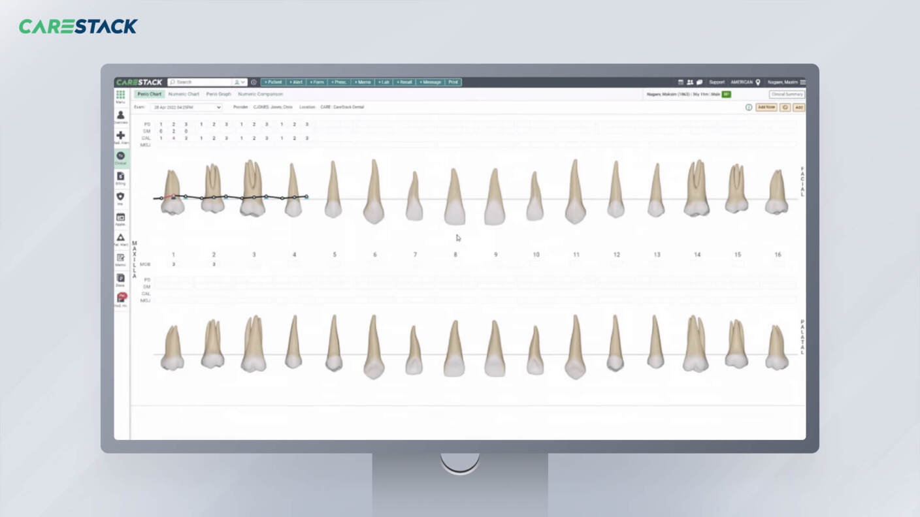Image resolution: width=920 pixels, height=517 pixels.
Task: Select facial tooth 3 molar image
Action: (253, 188)
